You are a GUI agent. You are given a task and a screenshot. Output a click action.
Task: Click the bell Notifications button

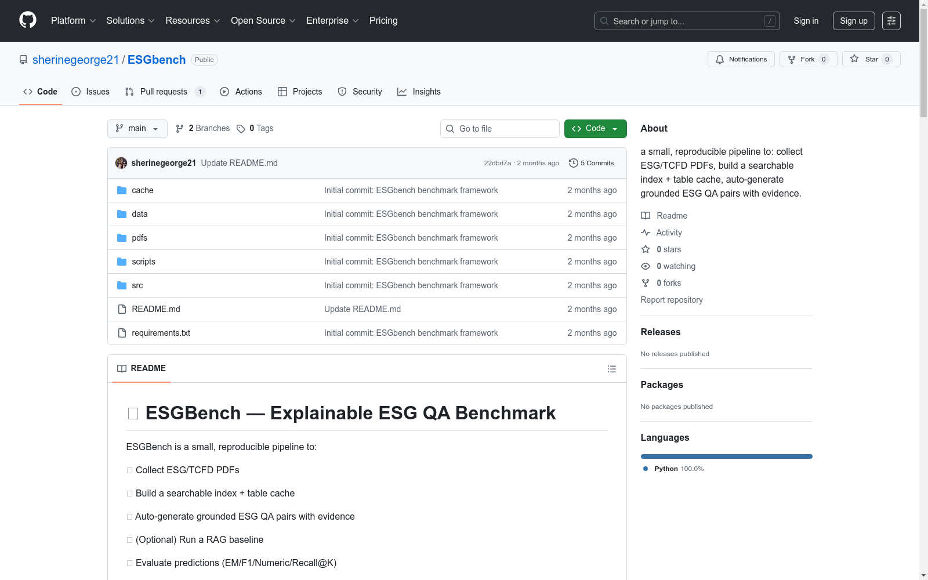pyautogui.click(x=741, y=59)
